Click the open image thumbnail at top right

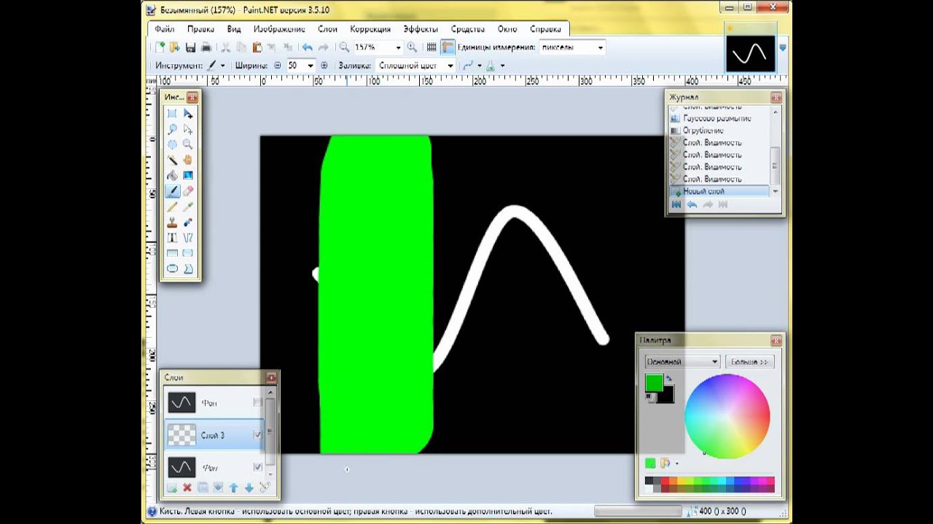pyautogui.click(x=750, y=53)
